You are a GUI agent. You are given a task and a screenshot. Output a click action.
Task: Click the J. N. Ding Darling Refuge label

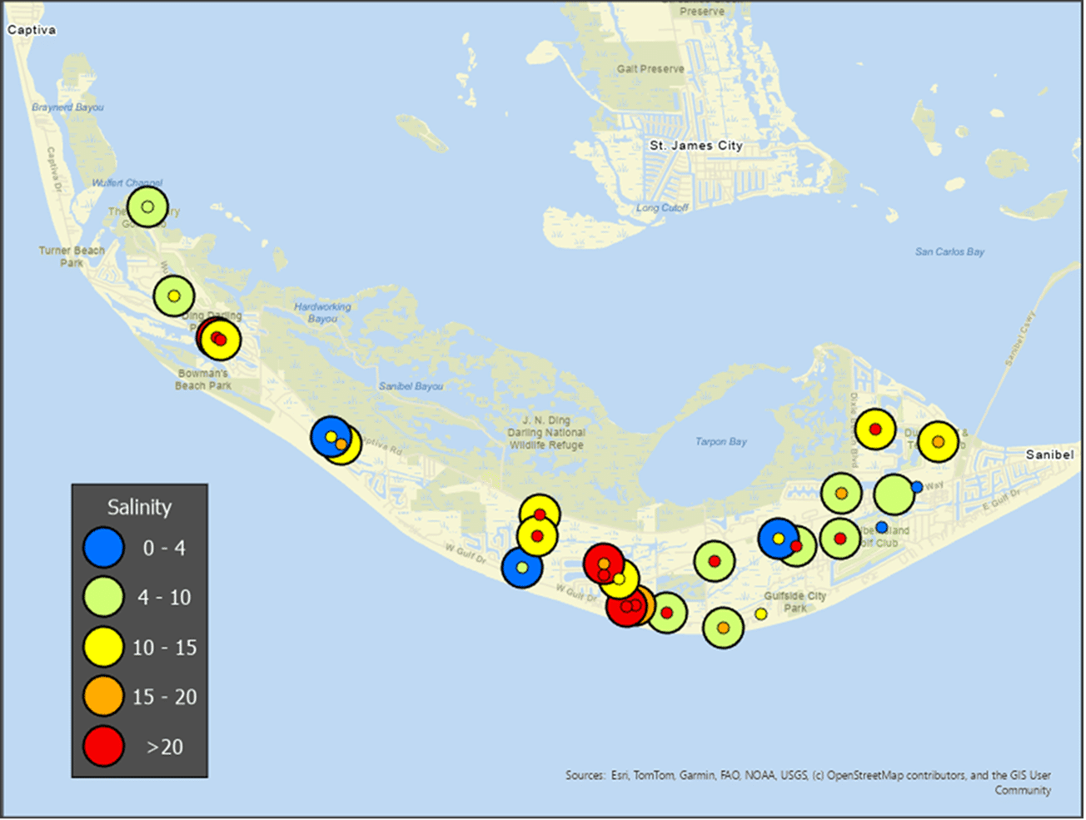pyautogui.click(x=546, y=433)
